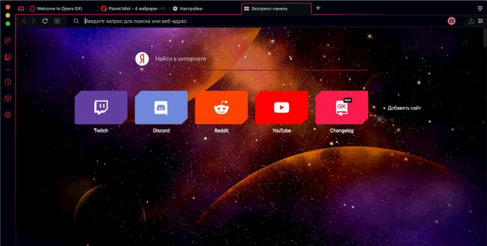
Task: Click the yellow minimize window button
Action: tap(8, 15)
